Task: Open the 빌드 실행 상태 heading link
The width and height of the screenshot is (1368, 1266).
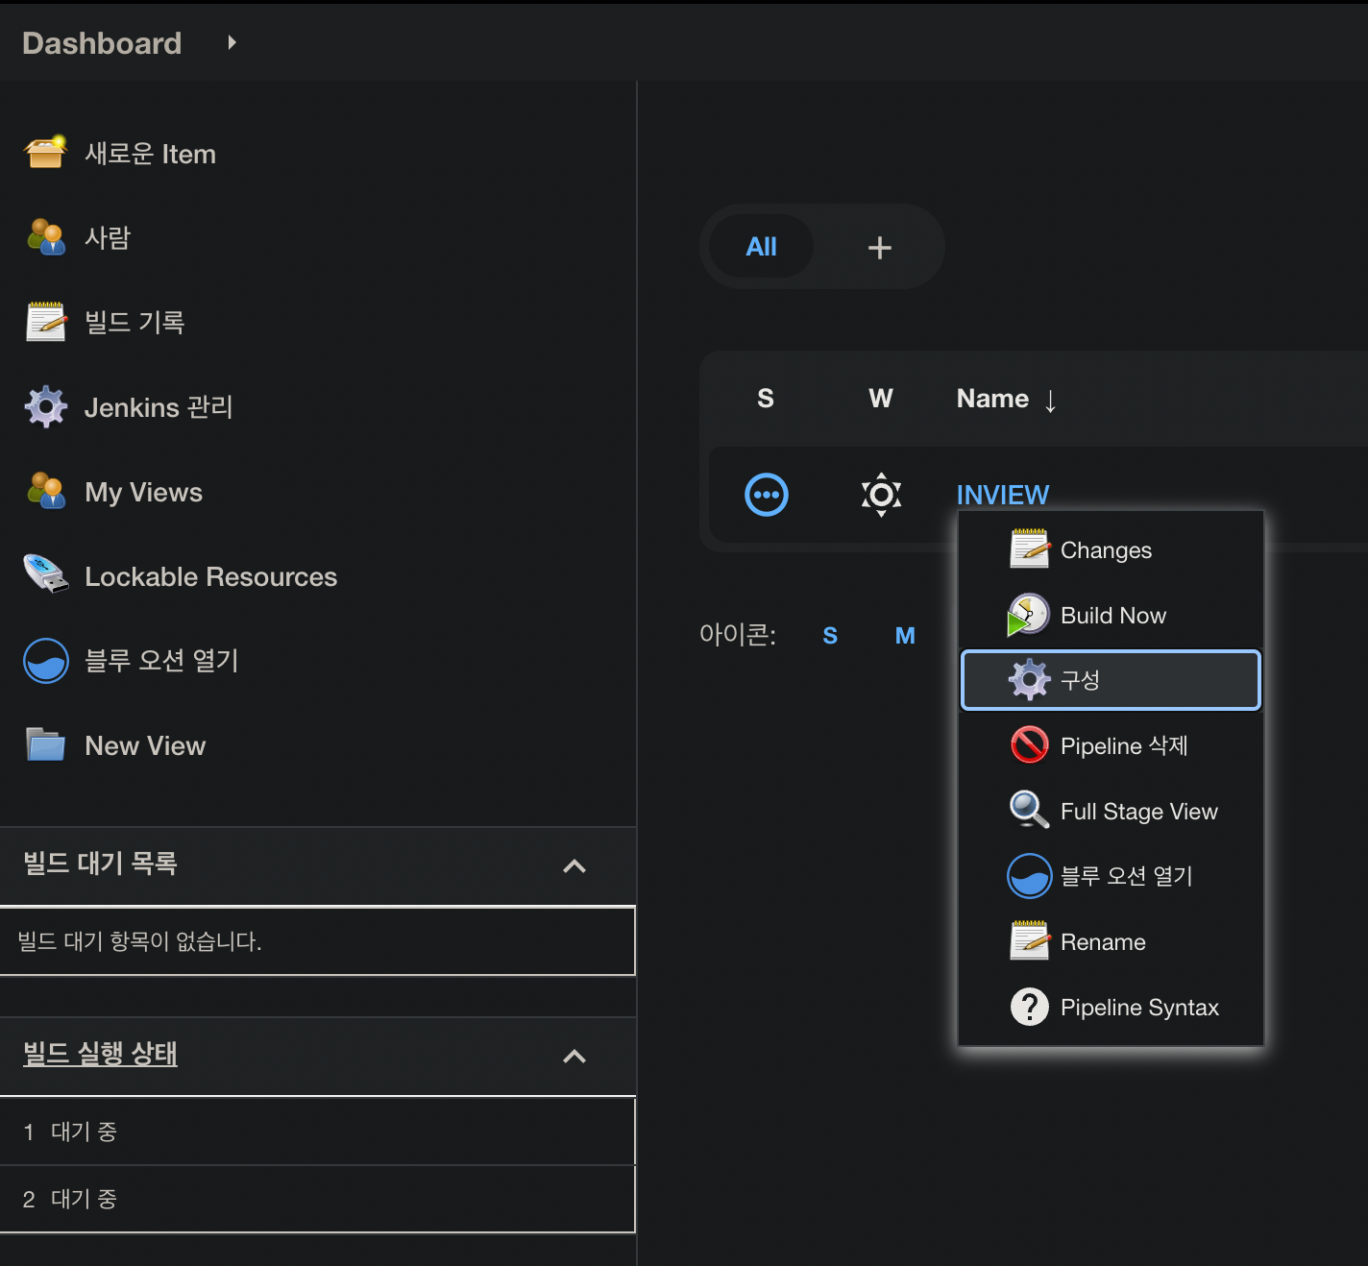Action: coord(100,1054)
